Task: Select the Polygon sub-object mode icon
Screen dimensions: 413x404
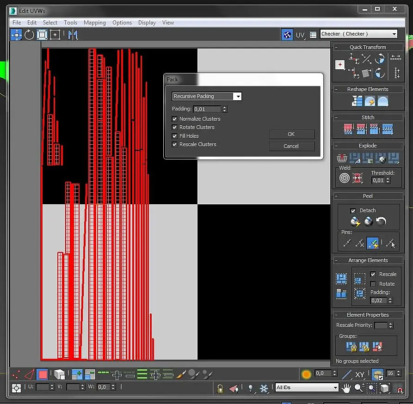Action: click(42, 374)
